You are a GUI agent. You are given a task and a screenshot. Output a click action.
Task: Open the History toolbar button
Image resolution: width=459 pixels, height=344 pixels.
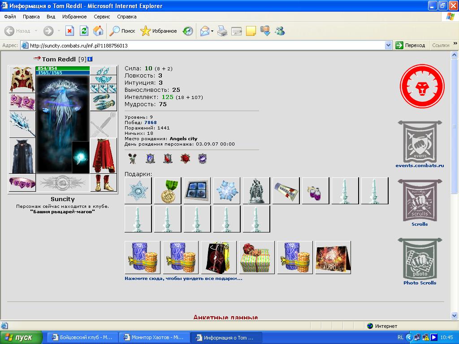click(188, 31)
